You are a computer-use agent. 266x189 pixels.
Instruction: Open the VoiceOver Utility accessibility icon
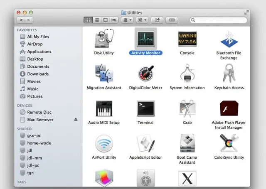tap(146, 178)
